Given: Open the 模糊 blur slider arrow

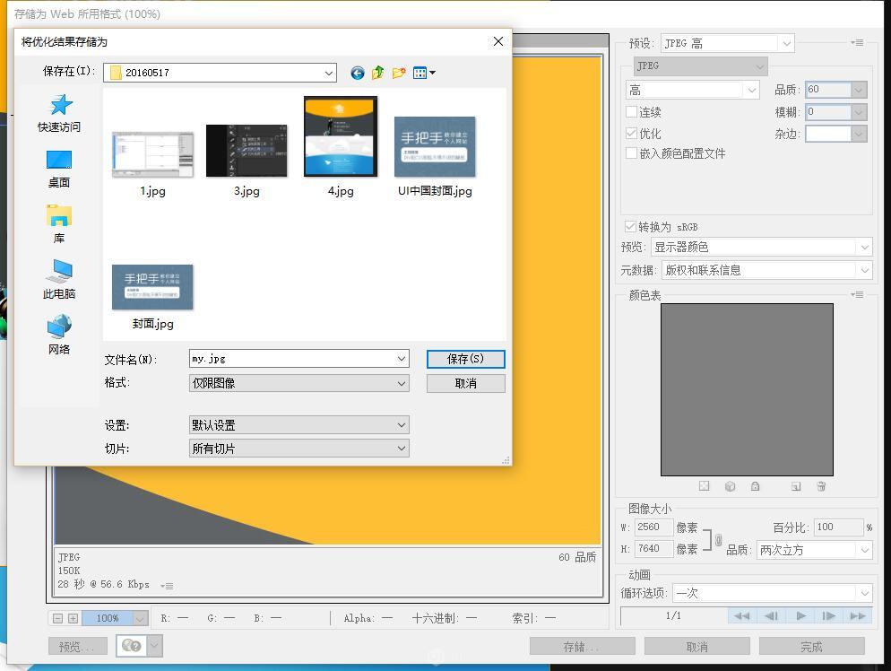Looking at the screenshot, I should (x=859, y=112).
